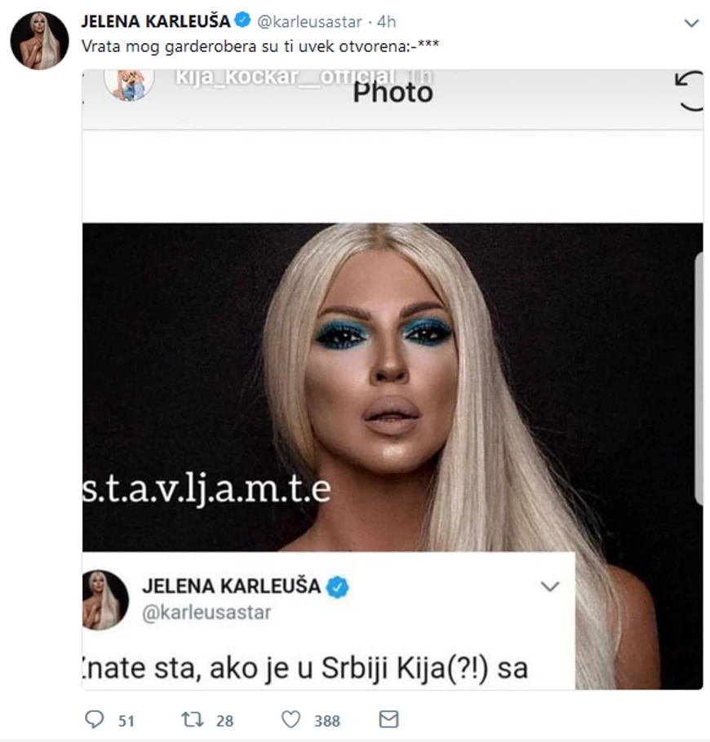View the 51 replies count

point(126,721)
